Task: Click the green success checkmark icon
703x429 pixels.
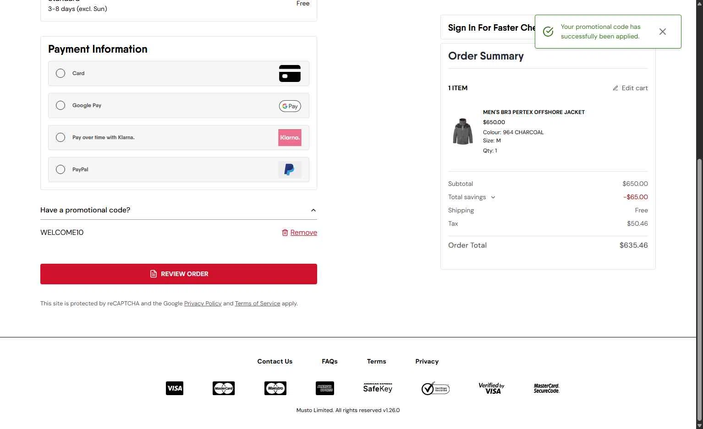Action: click(x=548, y=32)
